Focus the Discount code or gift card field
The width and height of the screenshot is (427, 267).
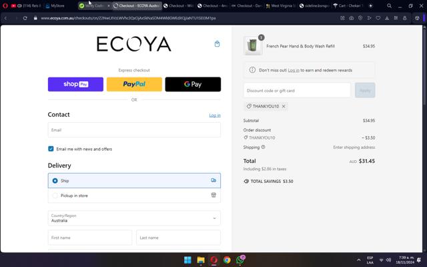tap(297, 90)
